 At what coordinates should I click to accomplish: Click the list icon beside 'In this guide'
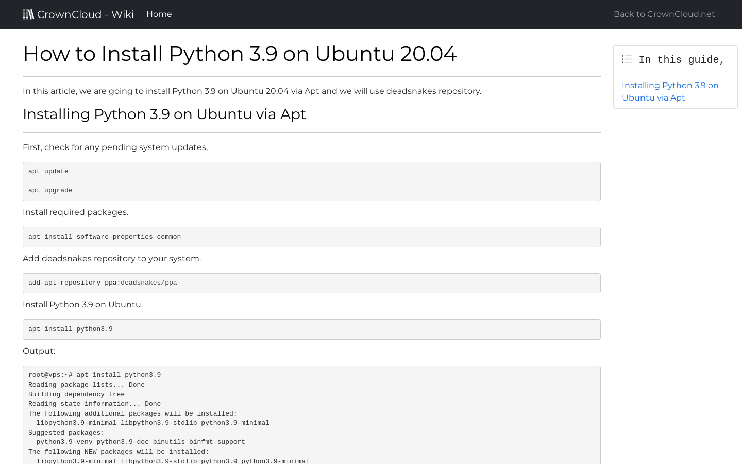click(x=627, y=59)
